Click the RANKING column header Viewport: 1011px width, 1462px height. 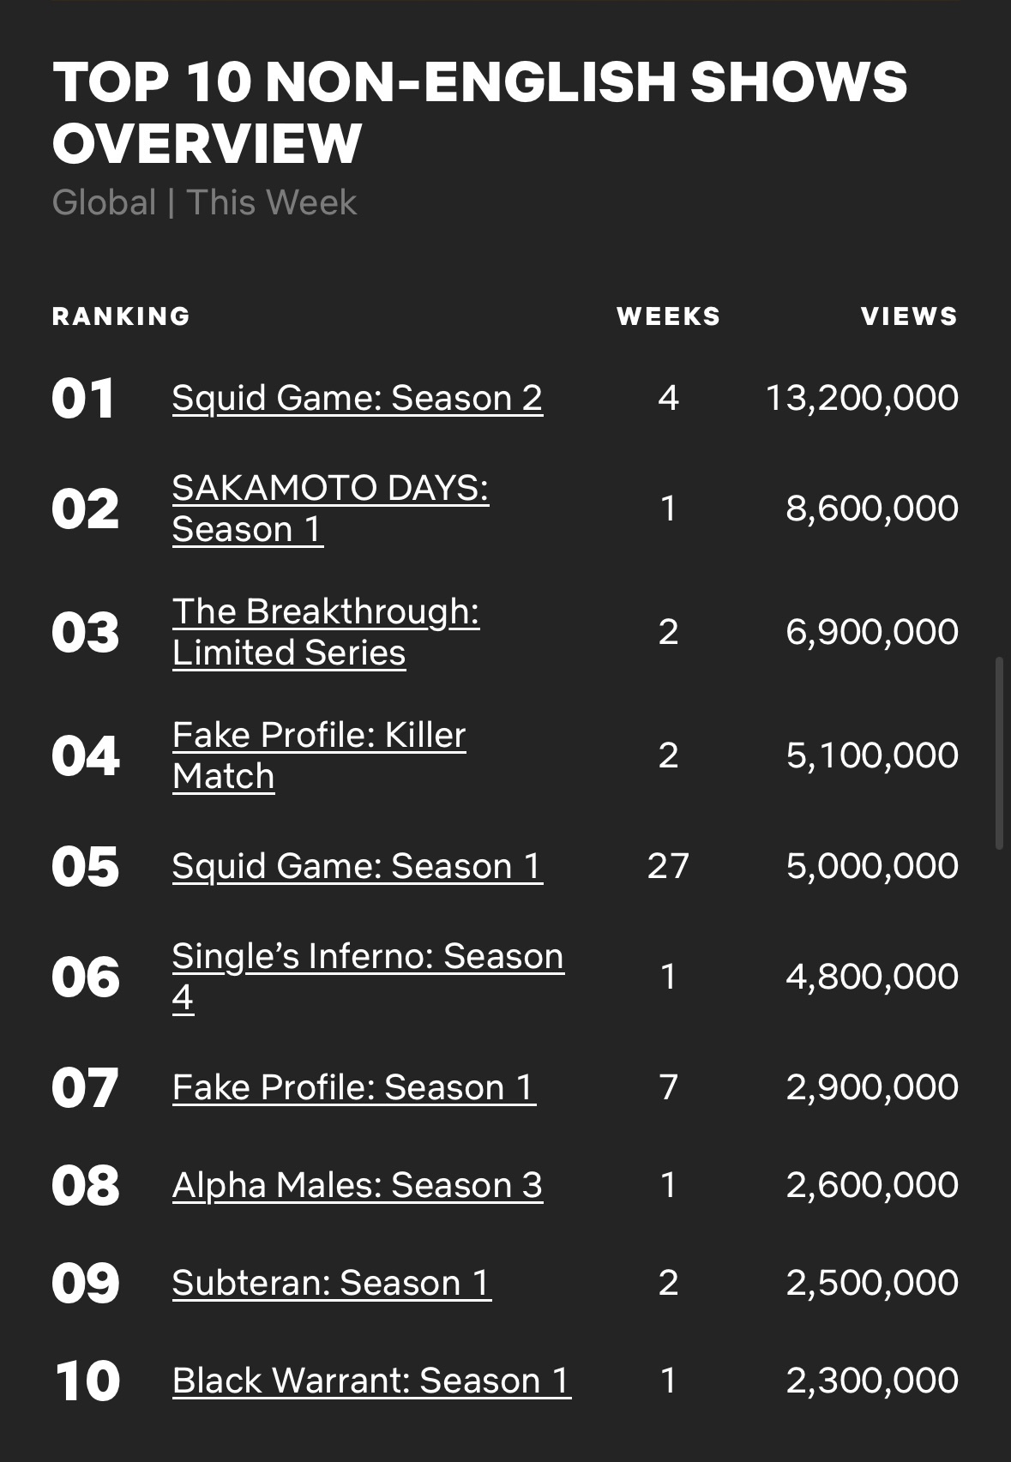pyautogui.click(x=121, y=316)
